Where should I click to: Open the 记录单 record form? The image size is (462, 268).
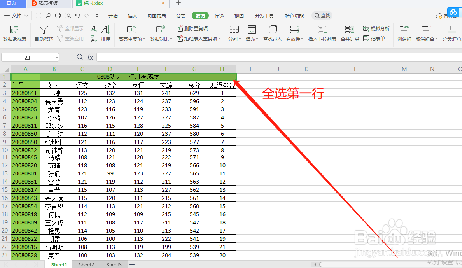click(374, 39)
